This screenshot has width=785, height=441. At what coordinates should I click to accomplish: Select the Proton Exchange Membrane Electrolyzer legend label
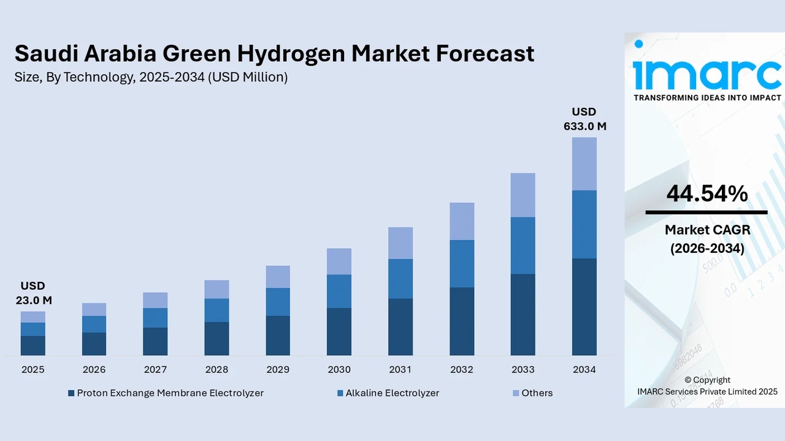click(x=170, y=393)
